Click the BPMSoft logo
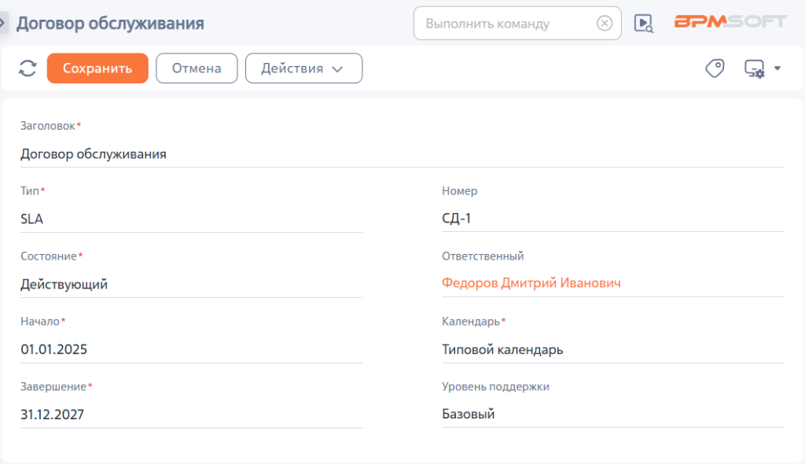This screenshot has width=805, height=464. point(730,21)
